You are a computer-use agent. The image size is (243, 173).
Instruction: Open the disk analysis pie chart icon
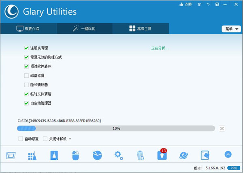coord(97,155)
